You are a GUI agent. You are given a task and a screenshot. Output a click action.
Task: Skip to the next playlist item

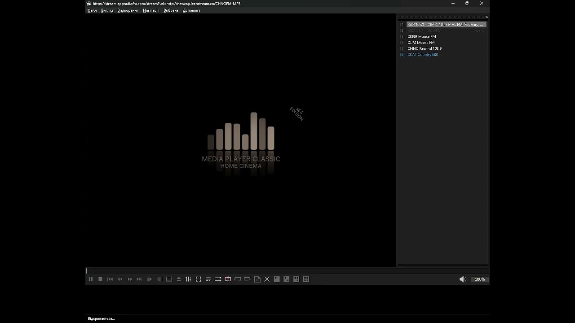point(139,279)
